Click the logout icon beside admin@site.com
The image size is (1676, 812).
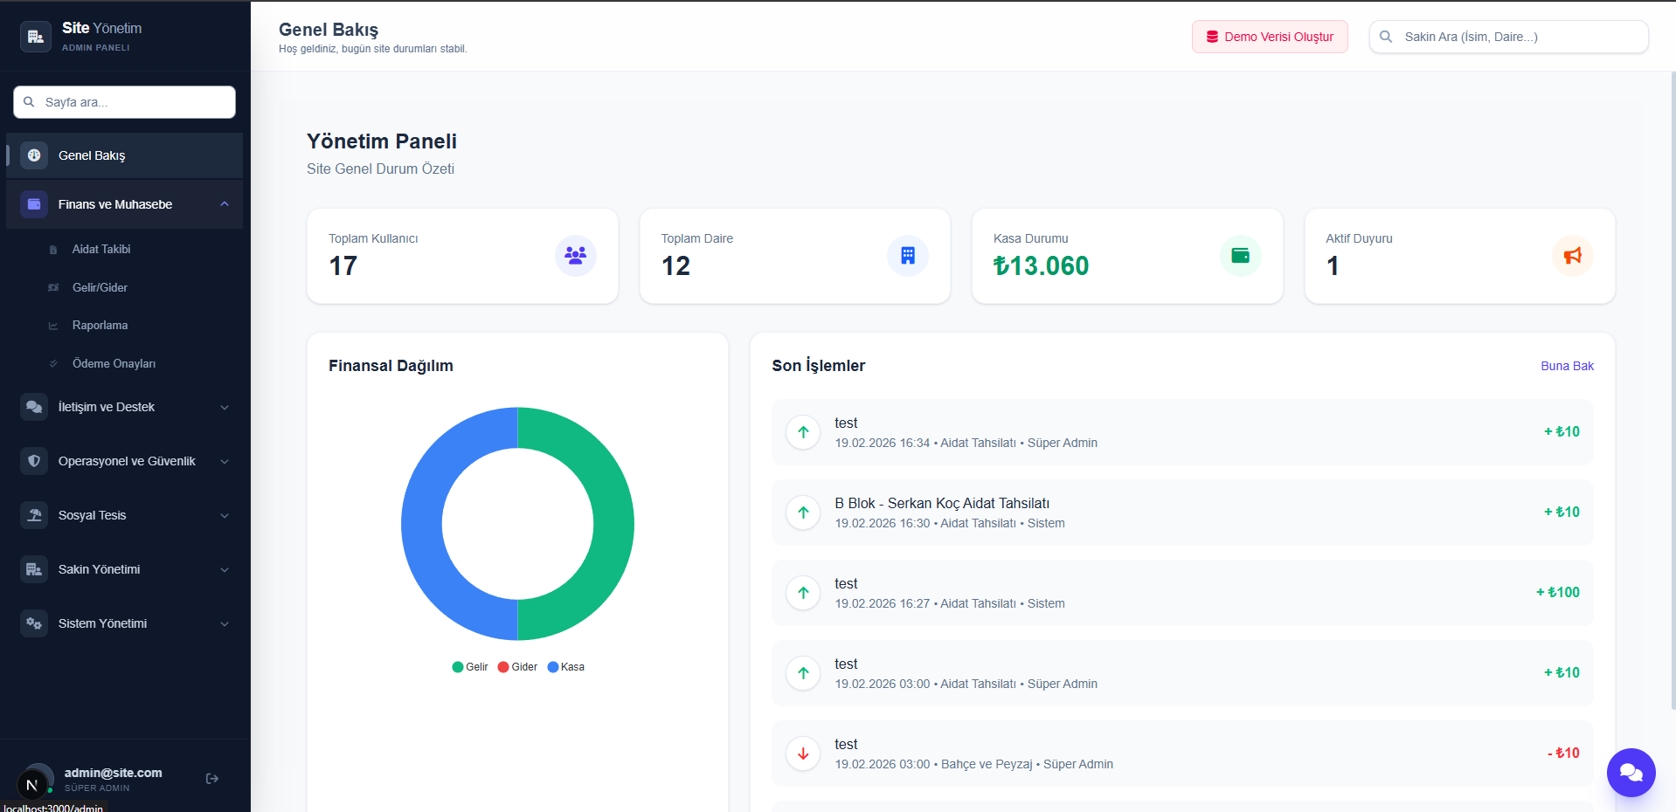tap(211, 779)
